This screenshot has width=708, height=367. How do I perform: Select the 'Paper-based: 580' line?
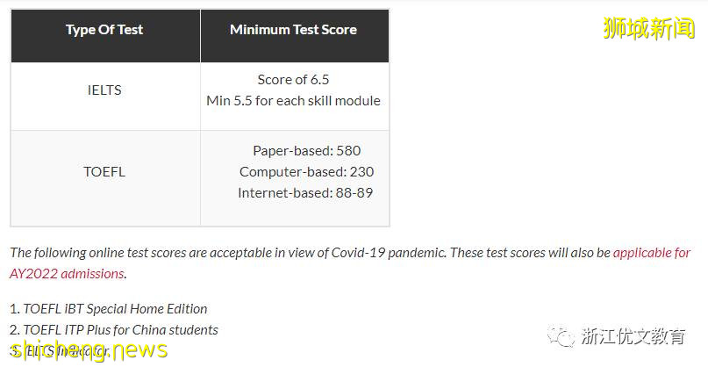(x=306, y=150)
